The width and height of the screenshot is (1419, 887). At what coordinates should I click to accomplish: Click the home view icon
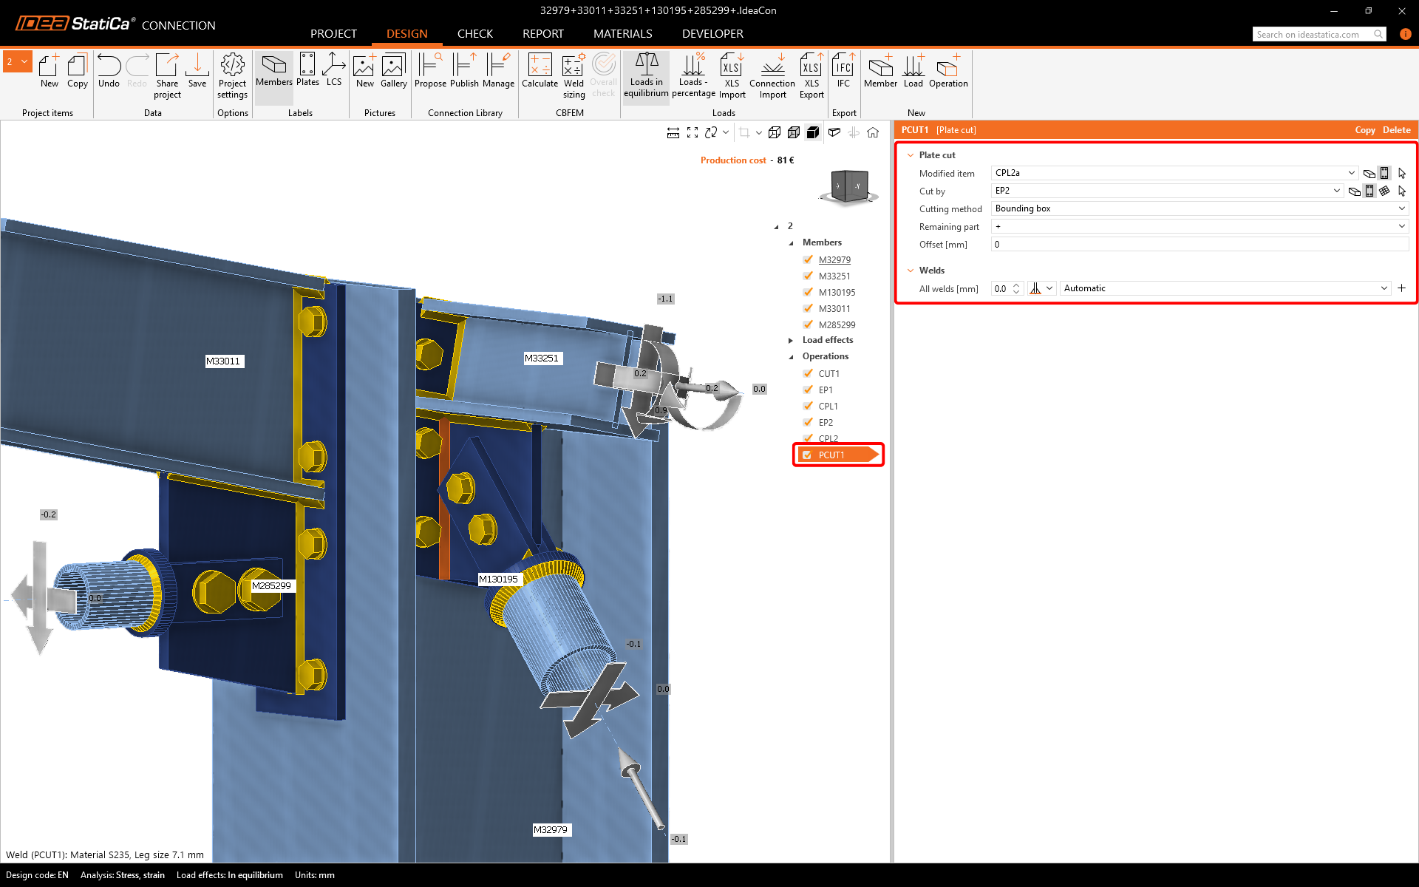pyautogui.click(x=873, y=132)
